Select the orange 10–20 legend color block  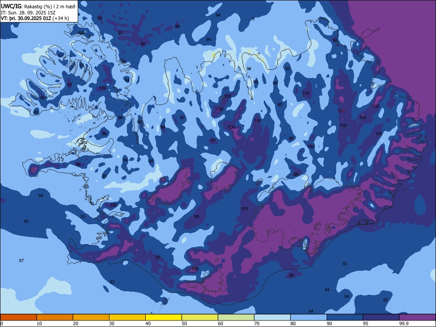click(x=55, y=317)
